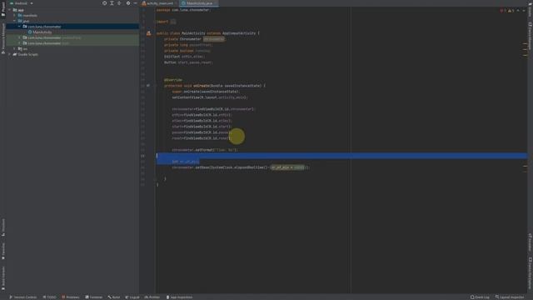The width and height of the screenshot is (533, 300).
Task: Collapse the app module node
Action: [x=10, y=10]
